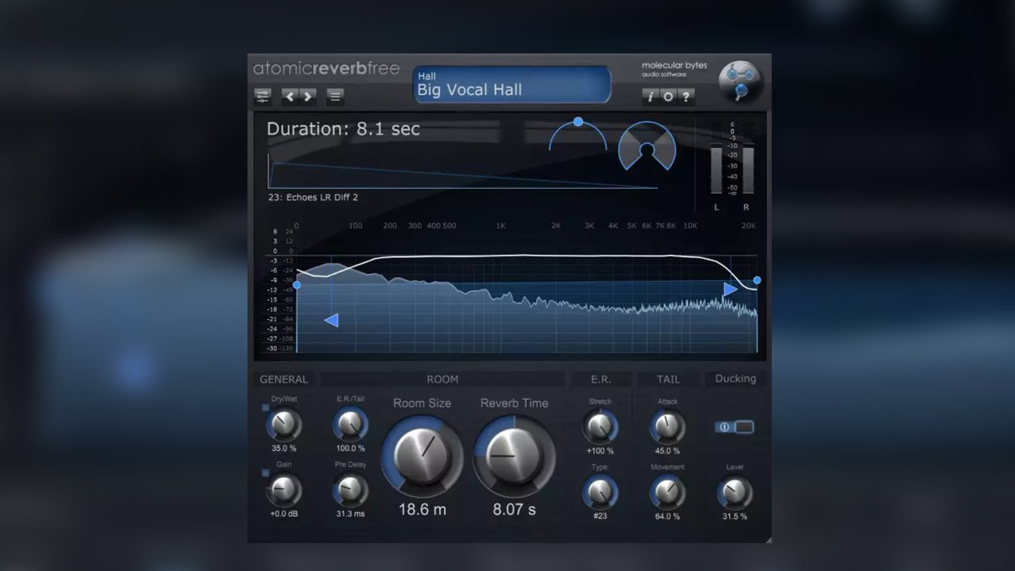
Task: Click the 100.0 % E.R./Tail value
Action: point(350,448)
